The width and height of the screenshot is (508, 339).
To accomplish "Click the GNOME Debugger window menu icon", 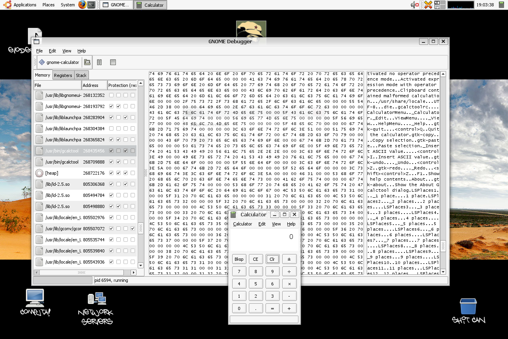I will pyautogui.click(x=37, y=42).
